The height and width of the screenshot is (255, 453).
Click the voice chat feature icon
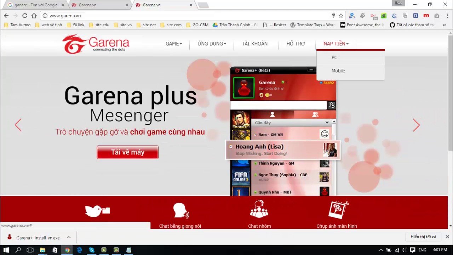click(x=181, y=210)
